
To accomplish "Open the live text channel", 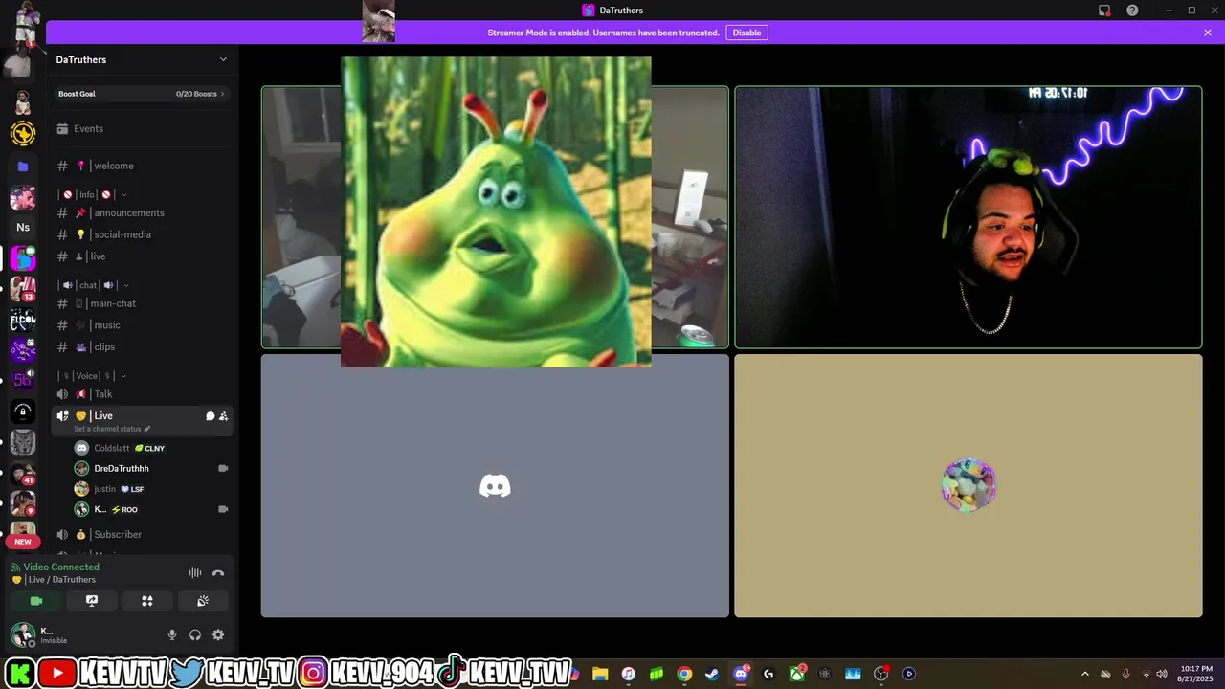I will coord(142,256).
